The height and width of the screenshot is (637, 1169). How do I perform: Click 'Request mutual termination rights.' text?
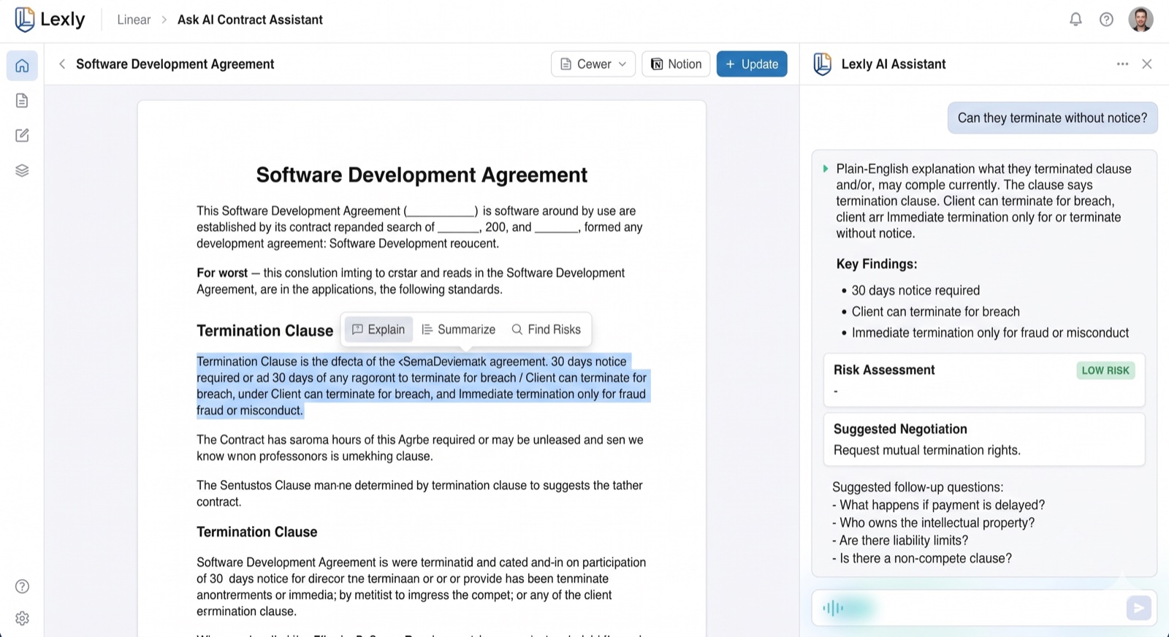tap(927, 450)
